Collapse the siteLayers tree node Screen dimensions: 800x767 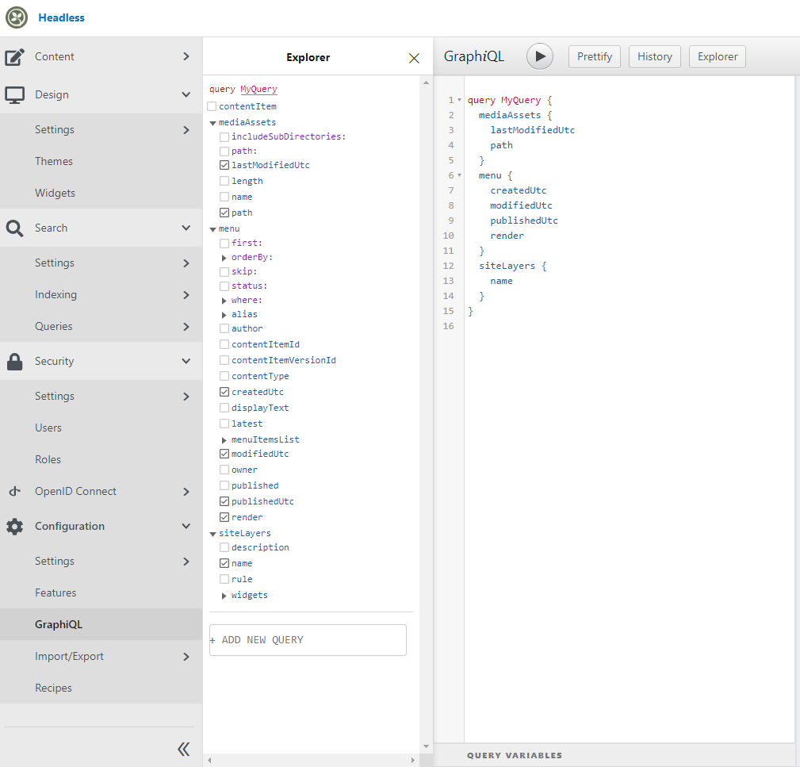[212, 534]
